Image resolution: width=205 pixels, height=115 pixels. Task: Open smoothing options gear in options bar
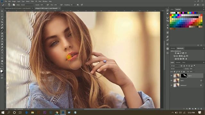[78, 5]
